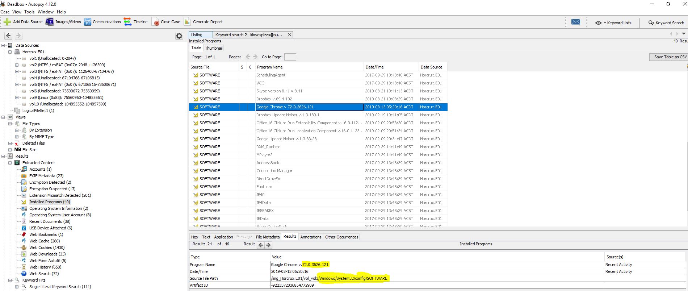
Task: Select USB Device Attached (6) node
Action: click(x=51, y=228)
